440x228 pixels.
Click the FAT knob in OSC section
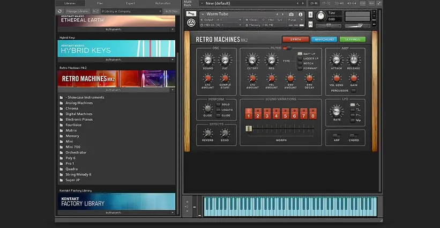click(x=225, y=60)
